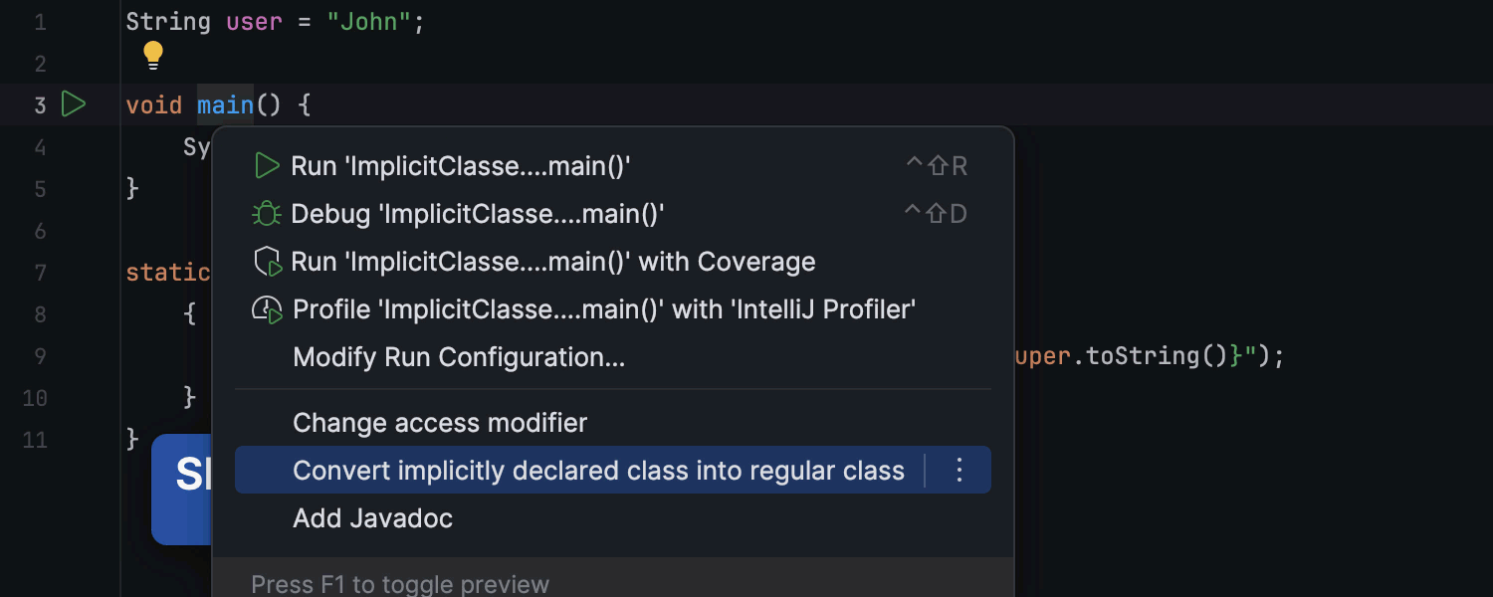Click the Run play icon in menu

click(x=267, y=166)
